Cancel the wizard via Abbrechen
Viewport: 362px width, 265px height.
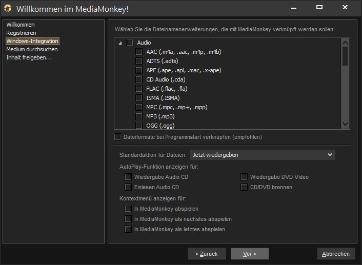tap(336, 254)
